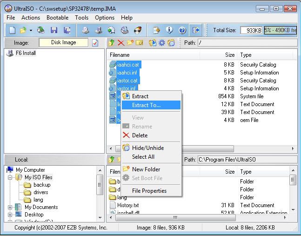Click the document with star toolbar icon

tap(156, 30)
